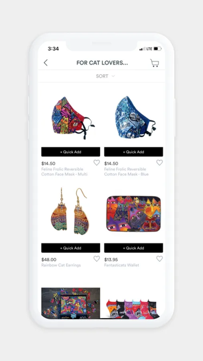The image size is (203, 361).
Task: Tap the back arrow icon
Action: pyautogui.click(x=46, y=63)
